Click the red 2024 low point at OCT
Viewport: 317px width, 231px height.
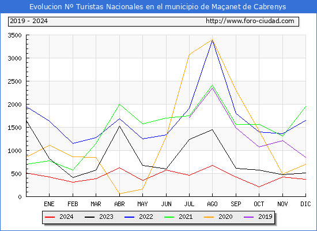coord(259,187)
